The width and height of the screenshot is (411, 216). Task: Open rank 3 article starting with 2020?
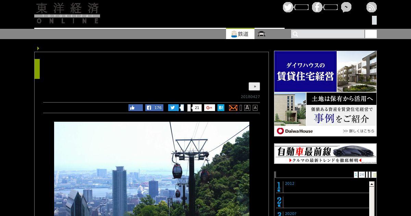[291, 214]
